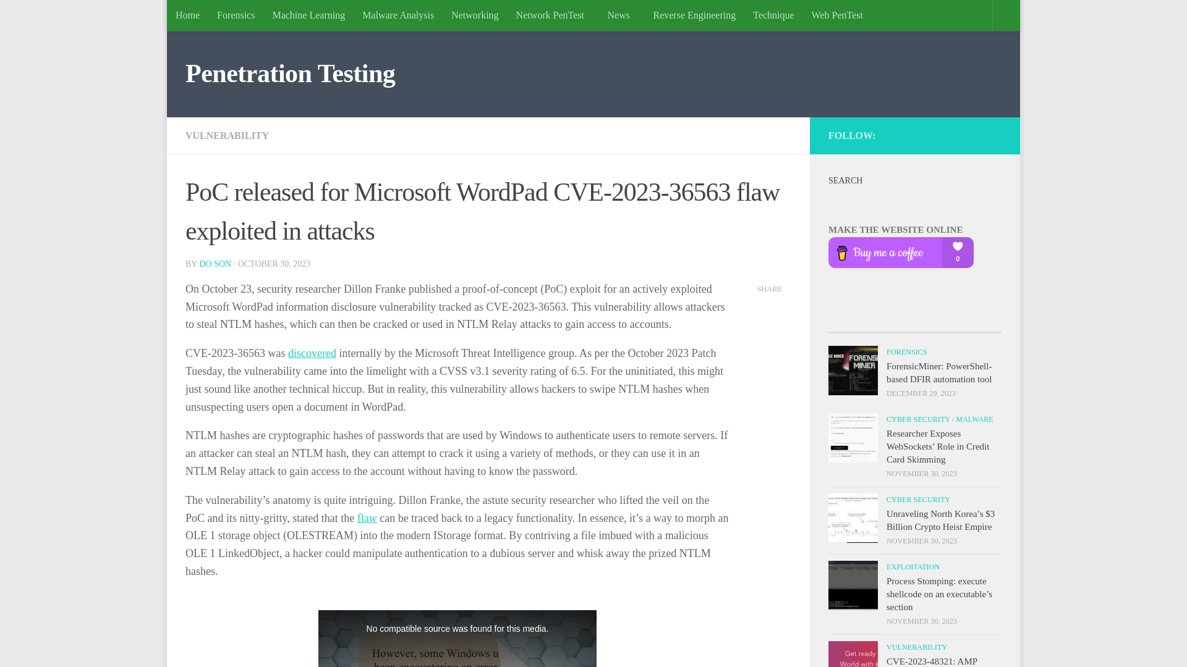Viewport: 1187px width, 667px height.
Task: Click the DO SON author link
Action: click(215, 264)
